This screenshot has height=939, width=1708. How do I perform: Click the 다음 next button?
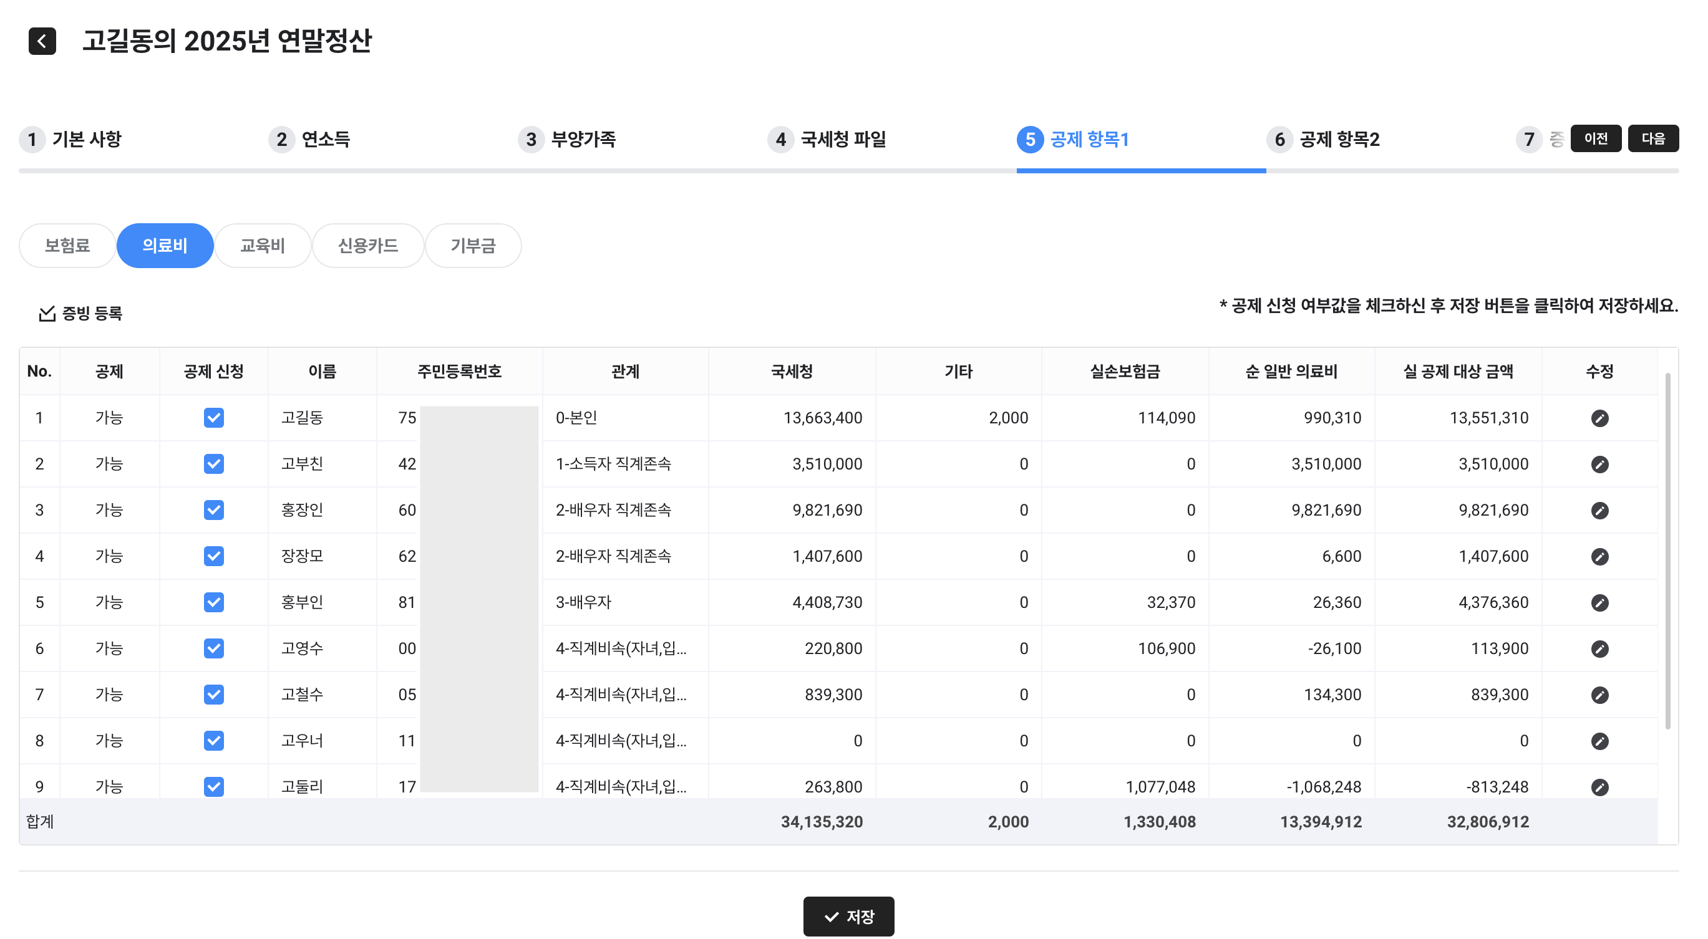tap(1652, 138)
